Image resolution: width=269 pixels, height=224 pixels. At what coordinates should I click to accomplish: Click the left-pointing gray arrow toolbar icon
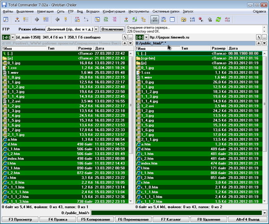[x=57, y=19]
